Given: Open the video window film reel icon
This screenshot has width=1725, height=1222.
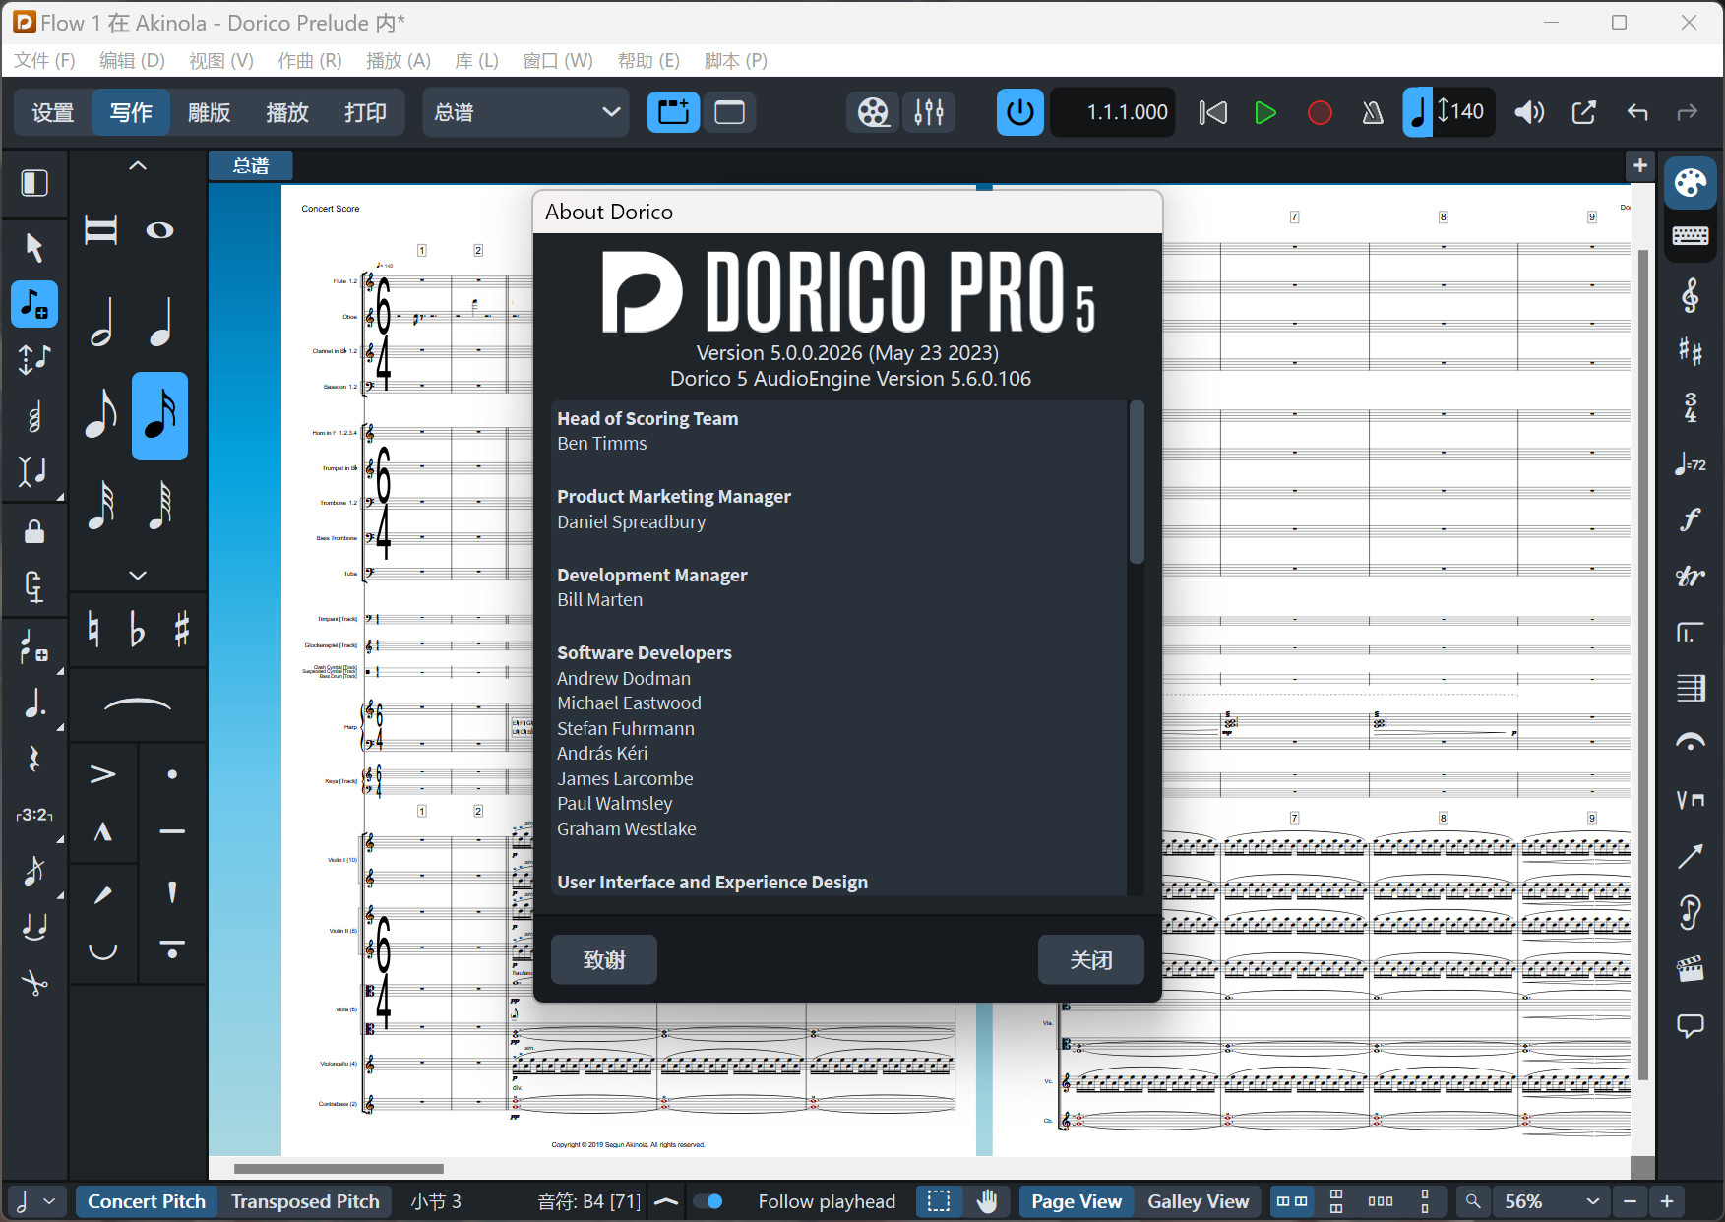Looking at the screenshot, I should coord(873,112).
